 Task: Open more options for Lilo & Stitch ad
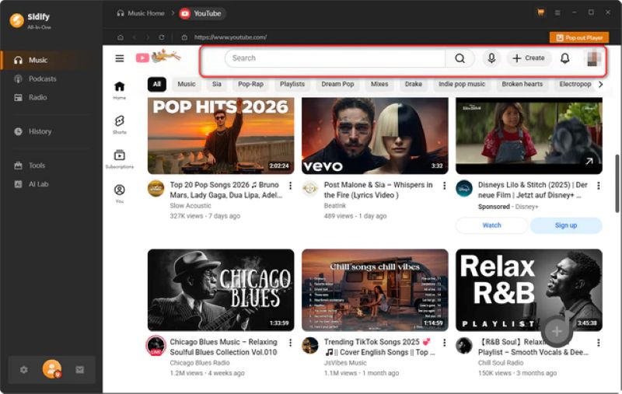(598, 186)
